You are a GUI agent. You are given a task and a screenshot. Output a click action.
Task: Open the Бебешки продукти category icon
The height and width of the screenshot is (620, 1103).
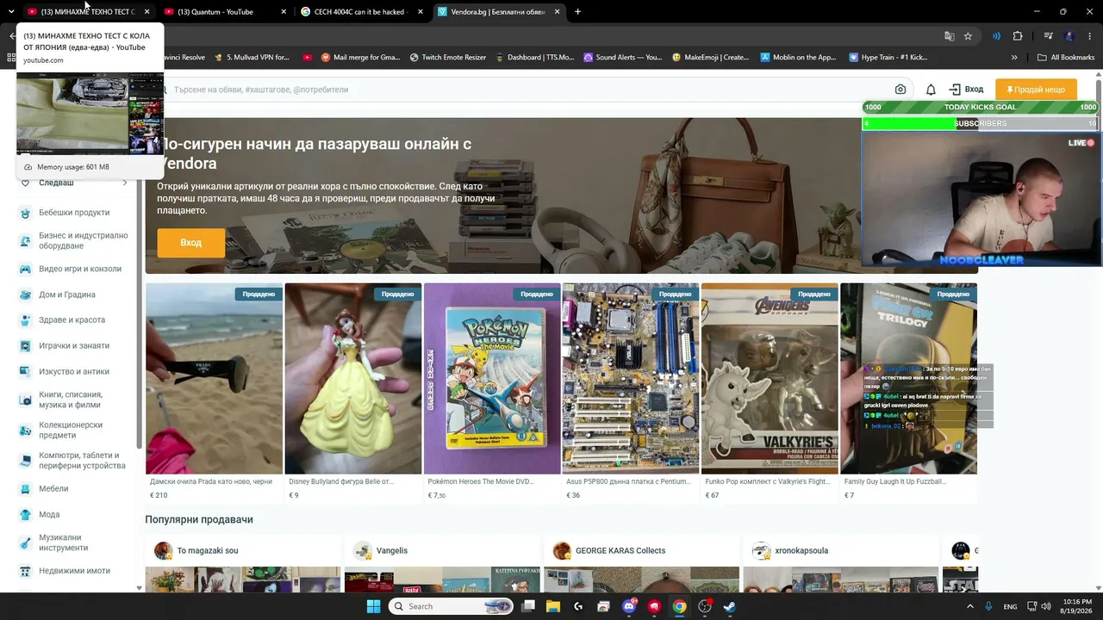25,213
